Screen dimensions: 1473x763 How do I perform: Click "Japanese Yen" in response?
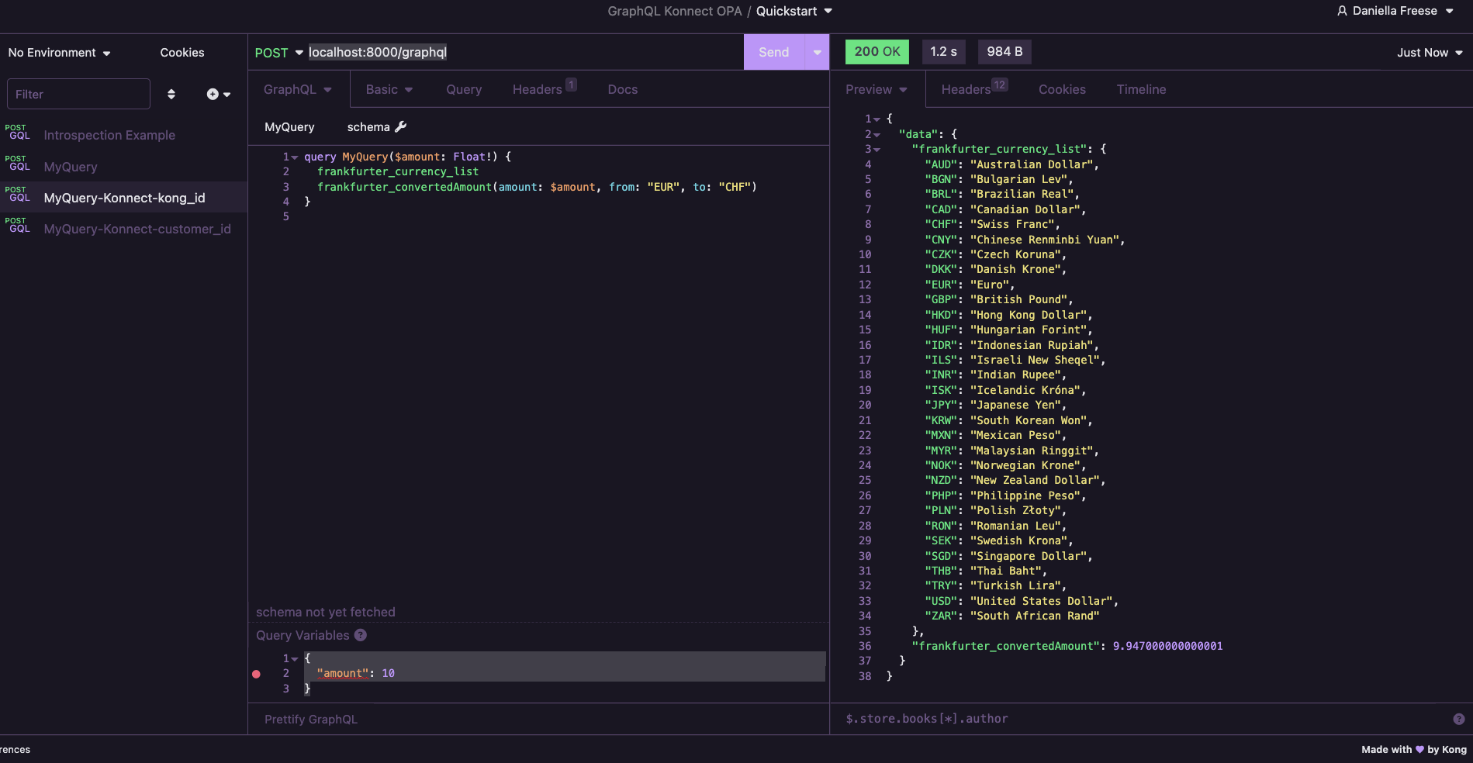coord(1015,405)
